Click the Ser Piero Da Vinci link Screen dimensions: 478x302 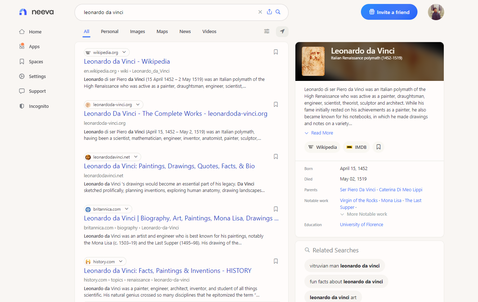pos(358,189)
